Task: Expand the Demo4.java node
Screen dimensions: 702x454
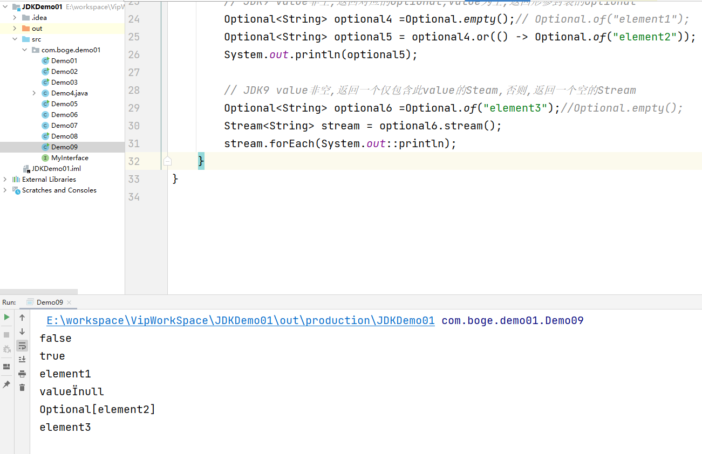Action: [35, 93]
